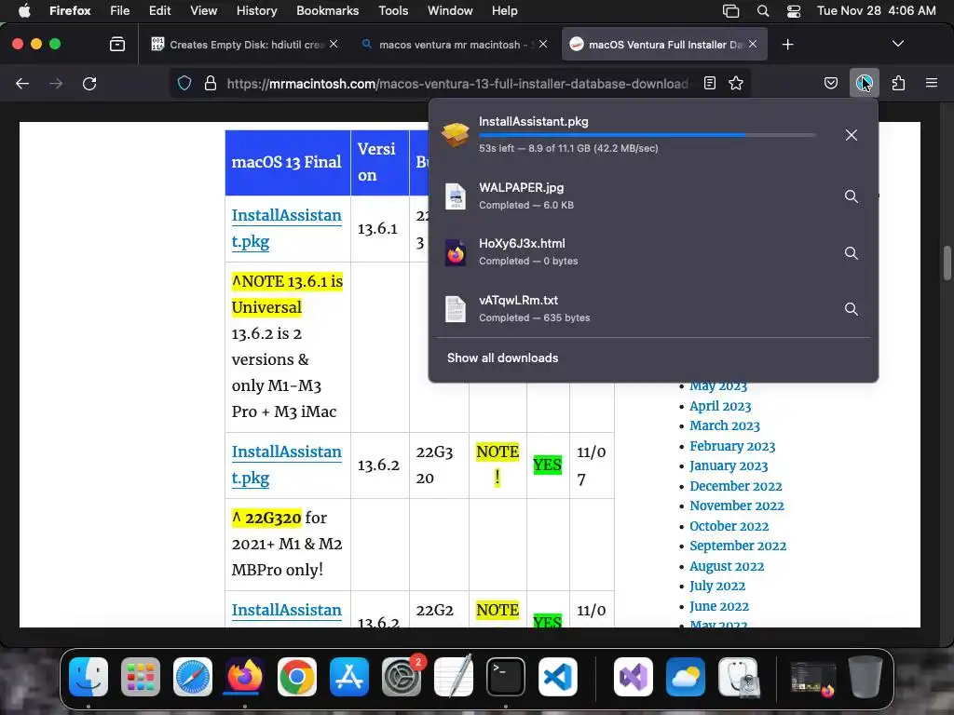Image resolution: width=954 pixels, height=715 pixels.
Task: Open December 2022 archive link
Action: pyautogui.click(x=735, y=486)
